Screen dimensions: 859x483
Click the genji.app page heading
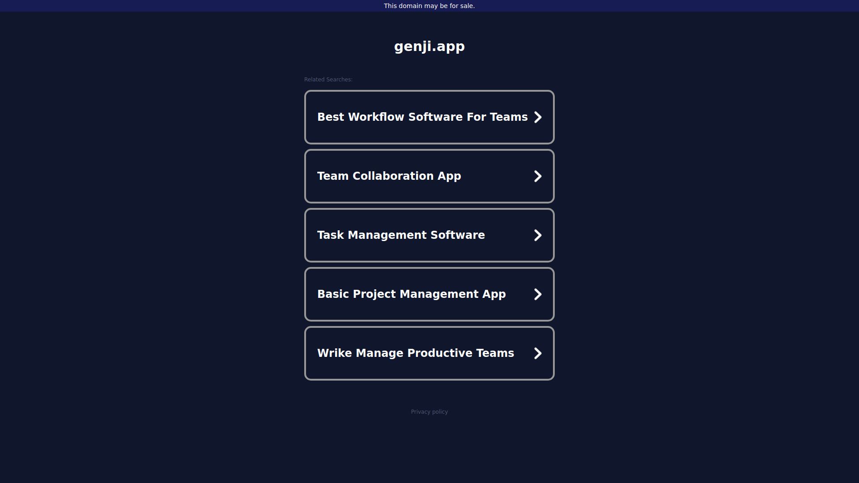point(429,47)
